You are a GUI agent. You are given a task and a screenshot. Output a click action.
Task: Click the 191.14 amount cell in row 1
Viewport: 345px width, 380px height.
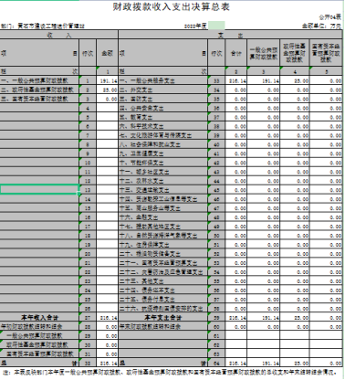[x=107, y=81]
